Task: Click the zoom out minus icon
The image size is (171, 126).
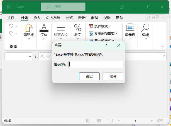Action: coord(119,120)
